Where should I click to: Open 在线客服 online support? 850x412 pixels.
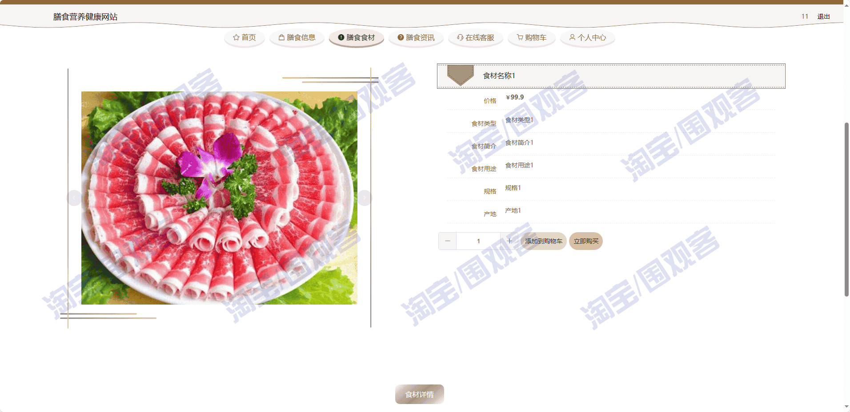(x=476, y=38)
